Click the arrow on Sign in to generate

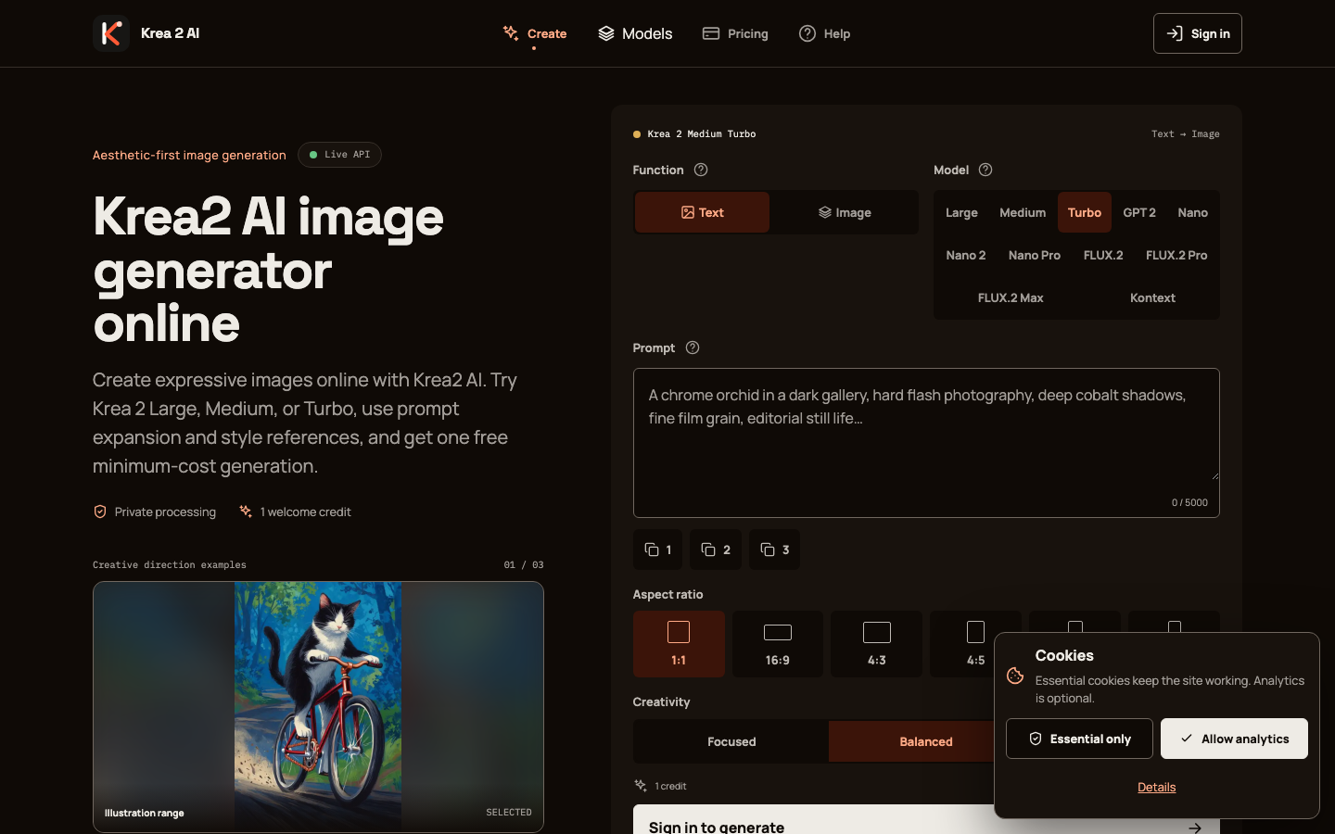(x=1195, y=828)
